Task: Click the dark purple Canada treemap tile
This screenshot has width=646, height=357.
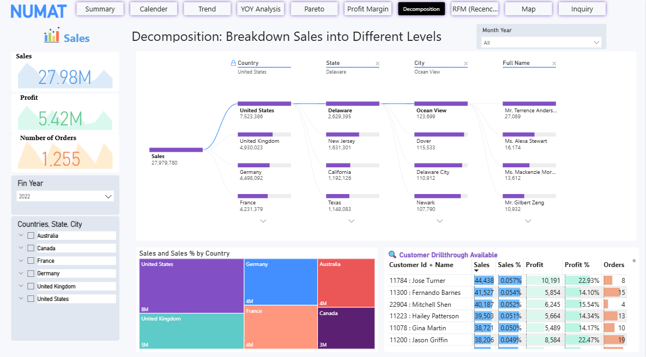Action: click(x=346, y=328)
